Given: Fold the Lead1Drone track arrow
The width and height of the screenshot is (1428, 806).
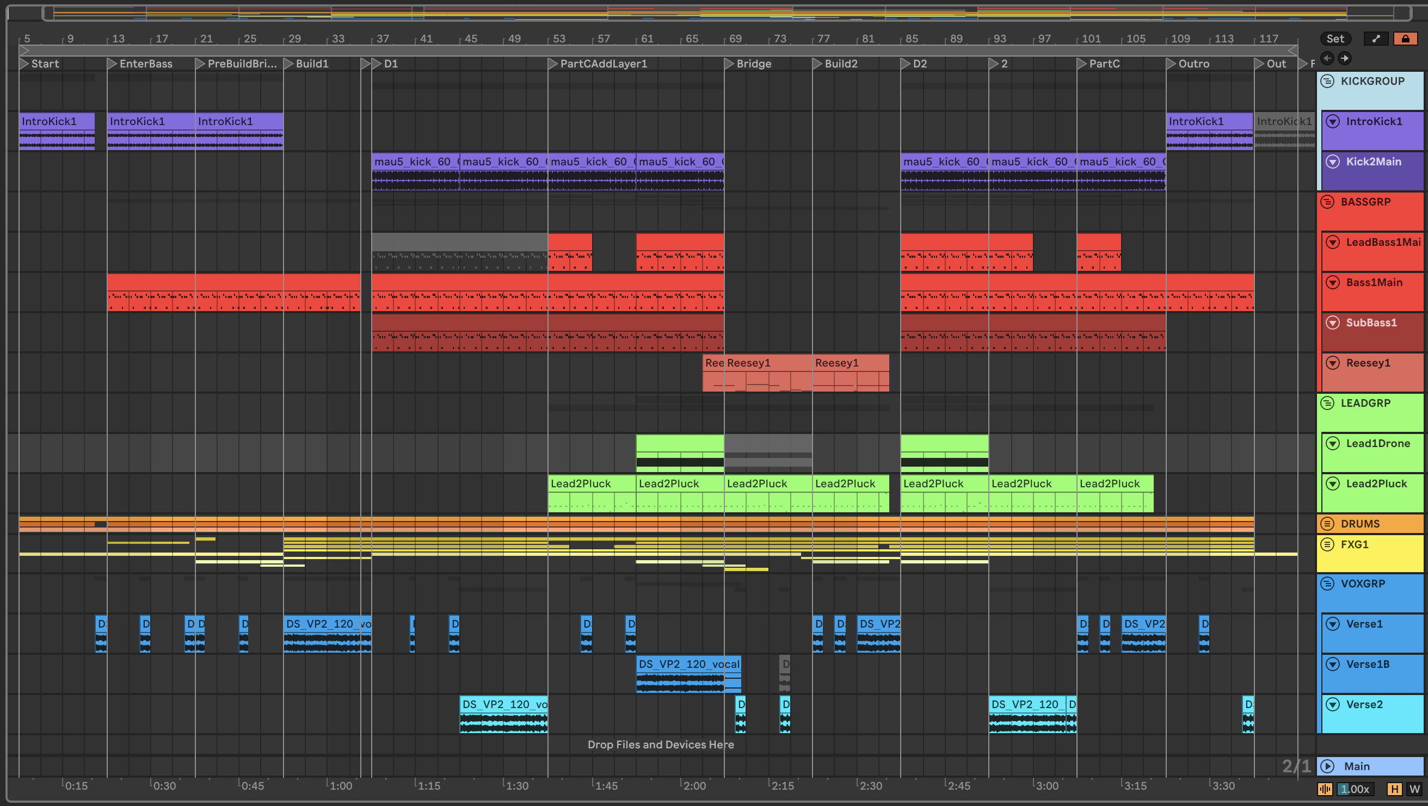Looking at the screenshot, I should tap(1333, 444).
